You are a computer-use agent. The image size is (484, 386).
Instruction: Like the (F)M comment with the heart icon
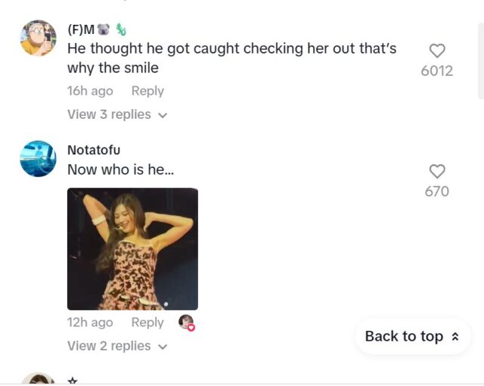437,51
